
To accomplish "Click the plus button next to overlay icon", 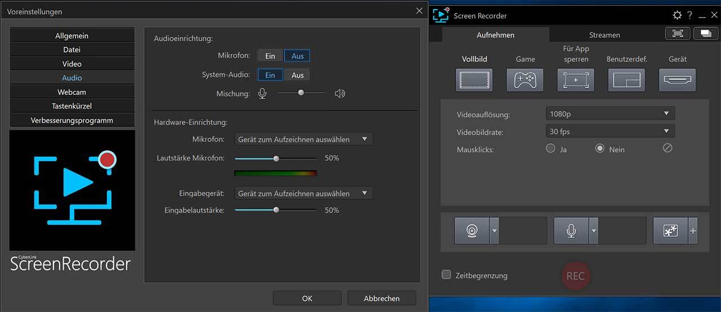I will 693,231.
